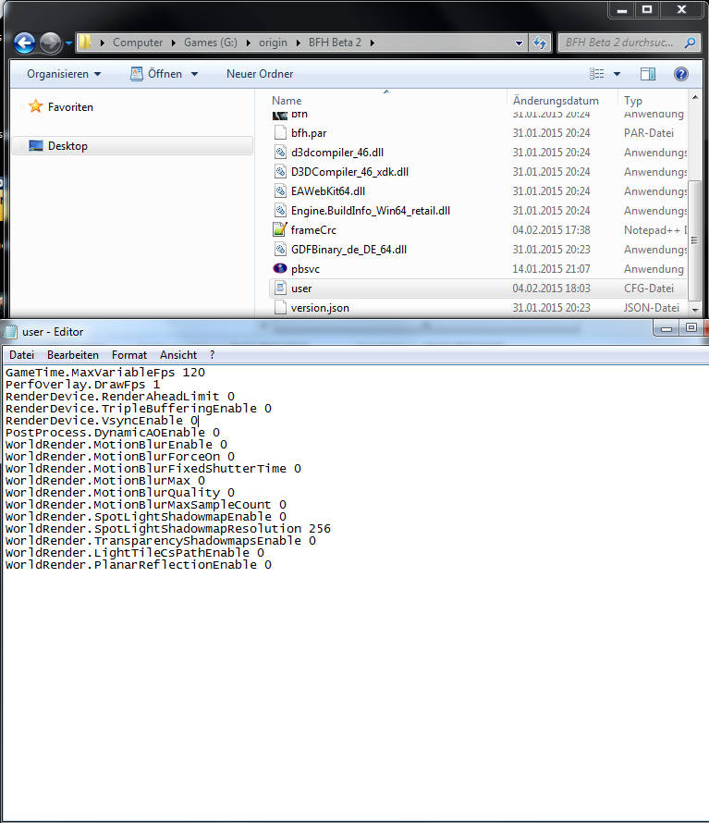Click the Favoriten star icon
The image size is (709, 823).
coord(36,107)
